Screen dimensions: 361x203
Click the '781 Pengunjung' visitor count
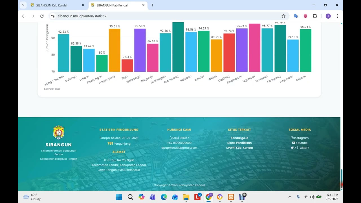[119, 144]
